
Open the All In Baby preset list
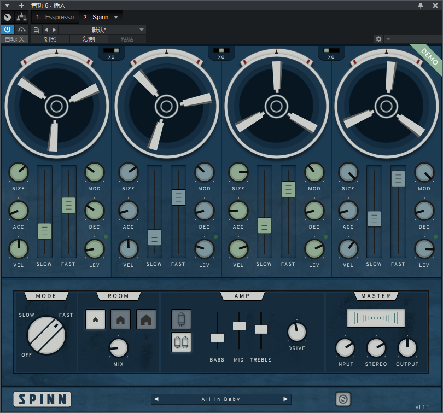pos(220,399)
